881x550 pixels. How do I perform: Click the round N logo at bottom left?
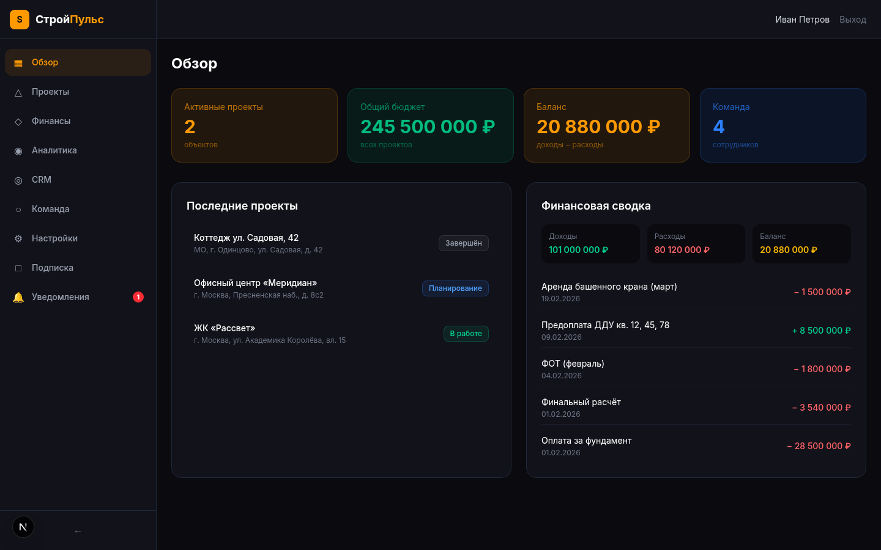tap(23, 527)
